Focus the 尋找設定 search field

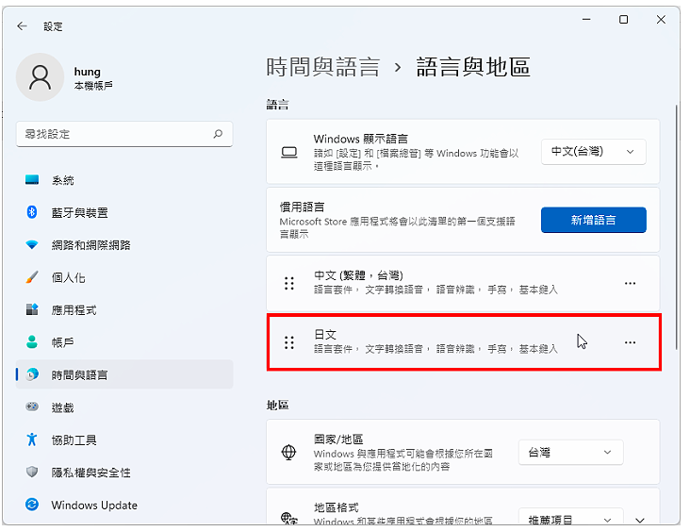124,134
